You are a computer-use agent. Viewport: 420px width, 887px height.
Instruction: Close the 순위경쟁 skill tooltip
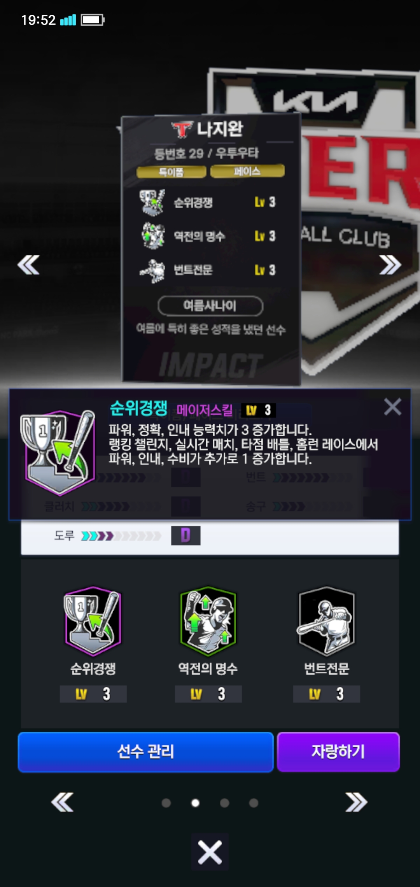(392, 407)
